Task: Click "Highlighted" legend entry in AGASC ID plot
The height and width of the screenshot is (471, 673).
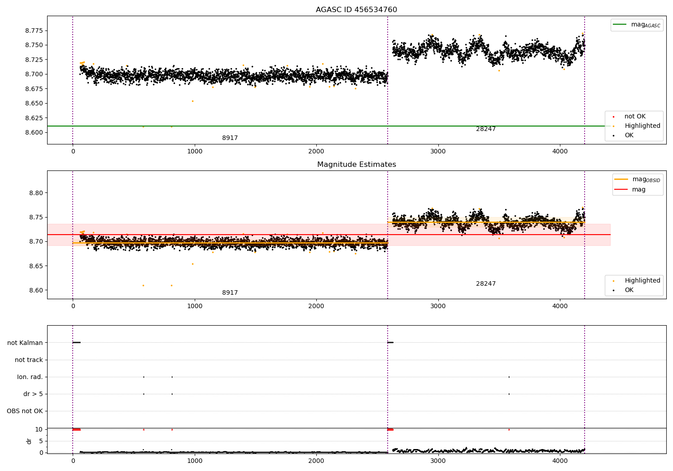Action: point(637,126)
